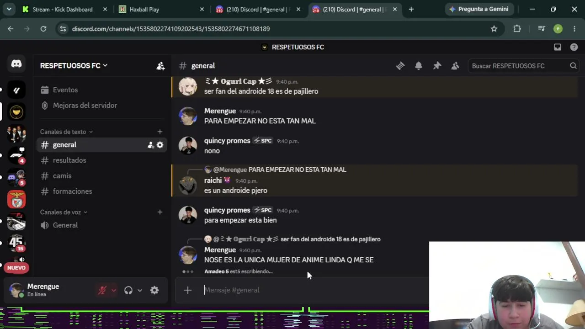Switch to the first Discord #general tab
This screenshot has height=329, width=585.
coord(258,9)
